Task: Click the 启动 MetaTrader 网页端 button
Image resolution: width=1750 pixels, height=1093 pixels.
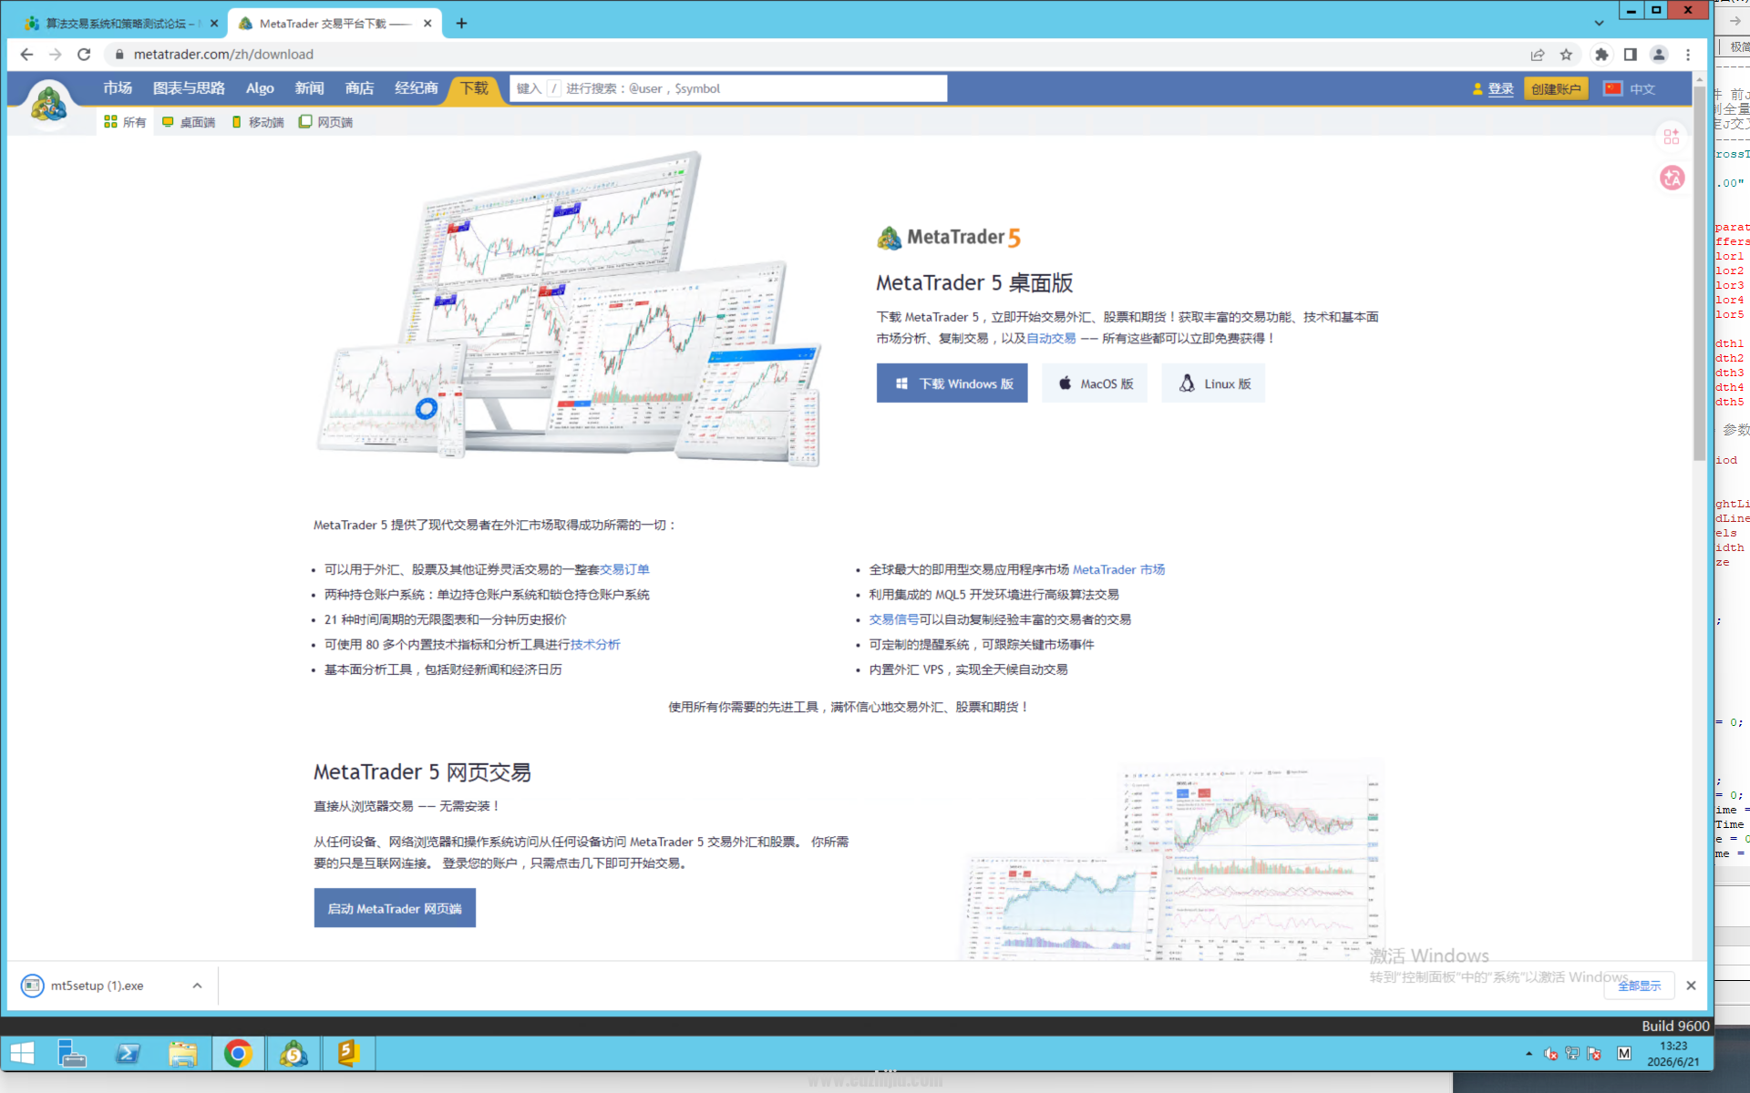Action: (395, 908)
